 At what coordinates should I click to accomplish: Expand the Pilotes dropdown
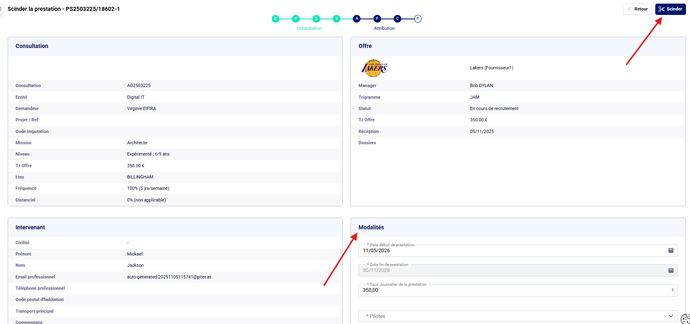click(518, 316)
